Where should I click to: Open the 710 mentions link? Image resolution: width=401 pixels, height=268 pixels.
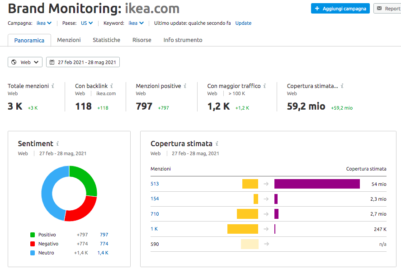pos(155,214)
